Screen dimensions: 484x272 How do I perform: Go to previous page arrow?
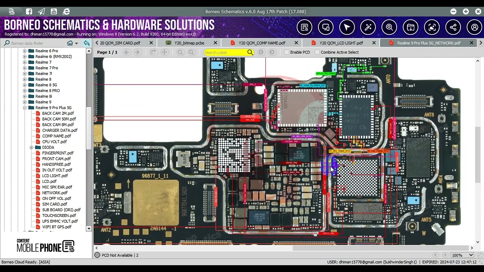(127, 52)
